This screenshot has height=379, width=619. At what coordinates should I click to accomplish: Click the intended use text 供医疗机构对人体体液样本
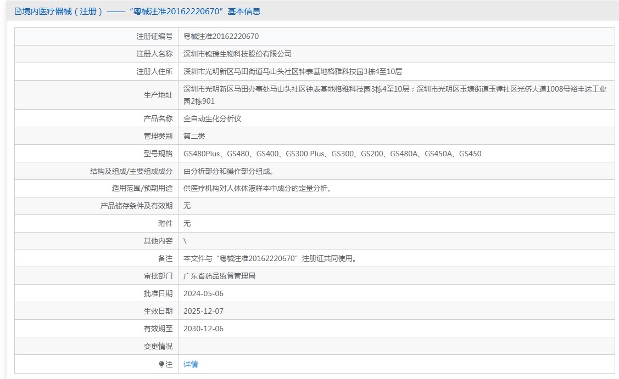(258, 189)
